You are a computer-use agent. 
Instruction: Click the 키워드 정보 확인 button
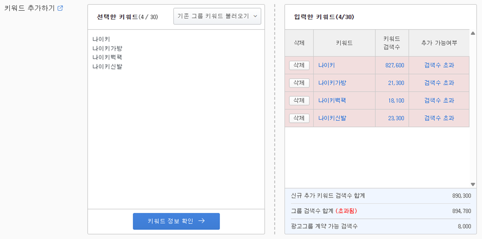[x=176, y=221]
